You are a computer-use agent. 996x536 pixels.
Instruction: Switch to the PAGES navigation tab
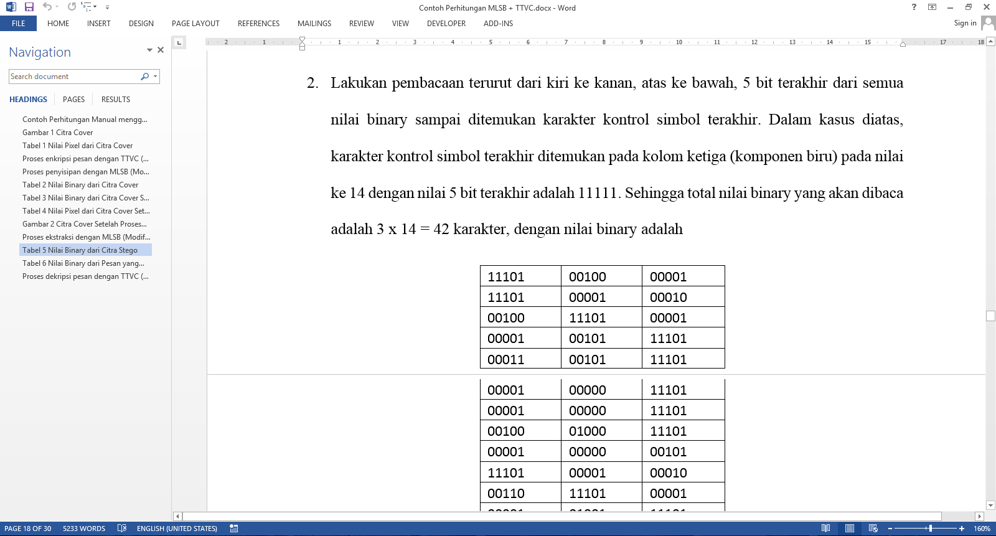(x=73, y=100)
